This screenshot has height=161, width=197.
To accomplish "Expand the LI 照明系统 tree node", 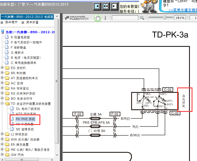I will point(2,134).
